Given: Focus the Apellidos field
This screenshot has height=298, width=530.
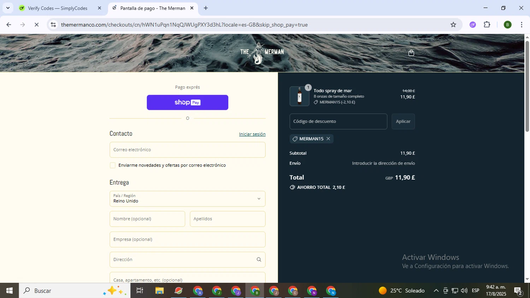Looking at the screenshot, I should 228,219.
